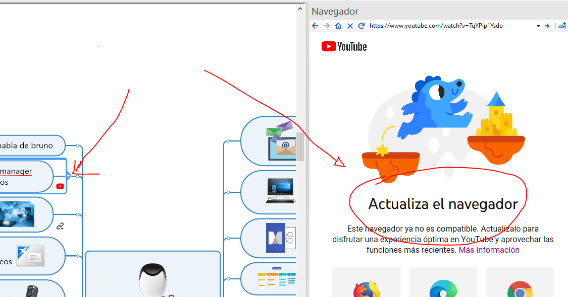
Task: Stop loading the page with X icon
Action: [350, 26]
